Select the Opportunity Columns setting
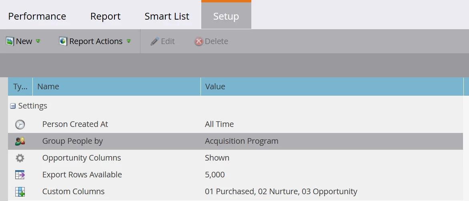The width and height of the screenshot is (469, 201). [82, 158]
